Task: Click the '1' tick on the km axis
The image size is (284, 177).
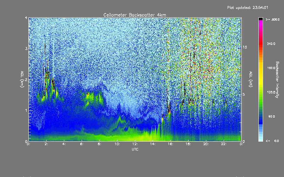Action: 26,110
